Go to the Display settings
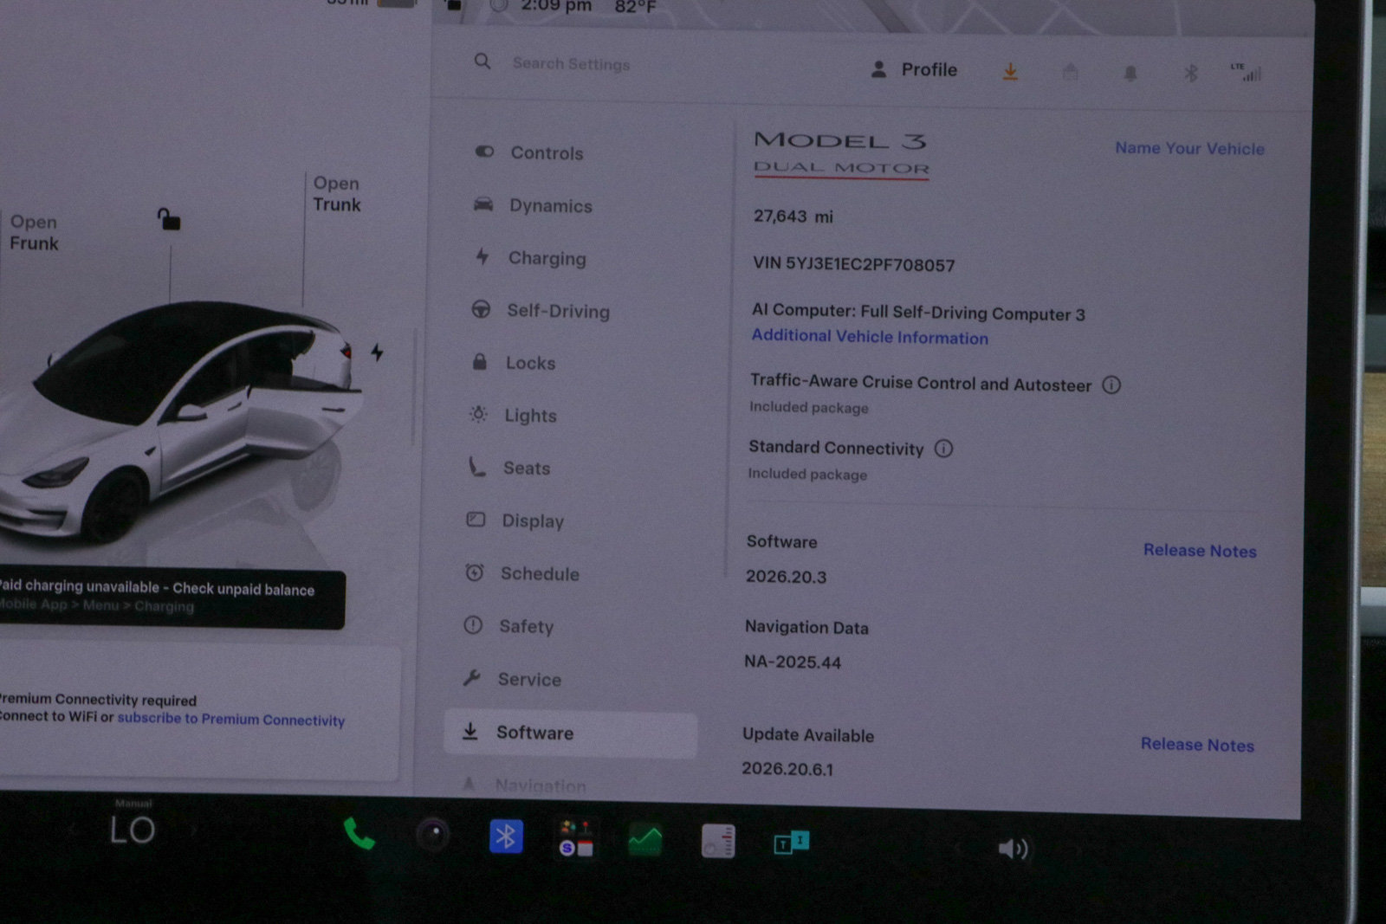 point(515,520)
